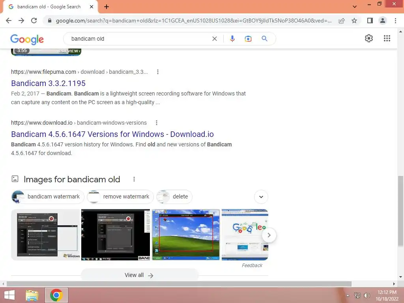Share this page with the share icon
This screenshot has width=404, height=303.
(x=342, y=21)
